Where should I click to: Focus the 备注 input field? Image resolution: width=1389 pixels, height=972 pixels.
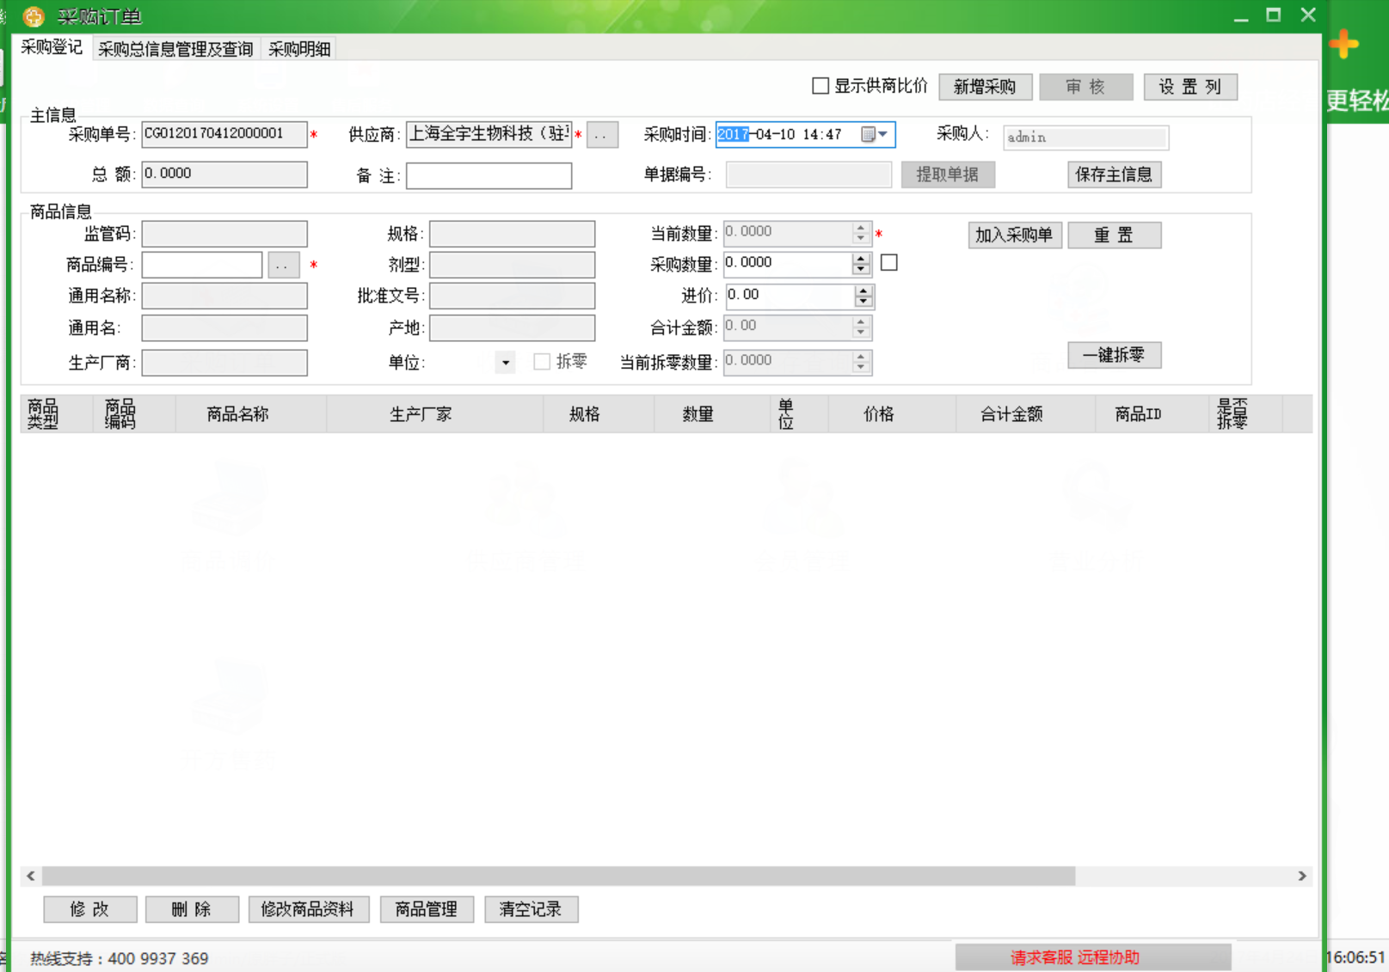(489, 175)
